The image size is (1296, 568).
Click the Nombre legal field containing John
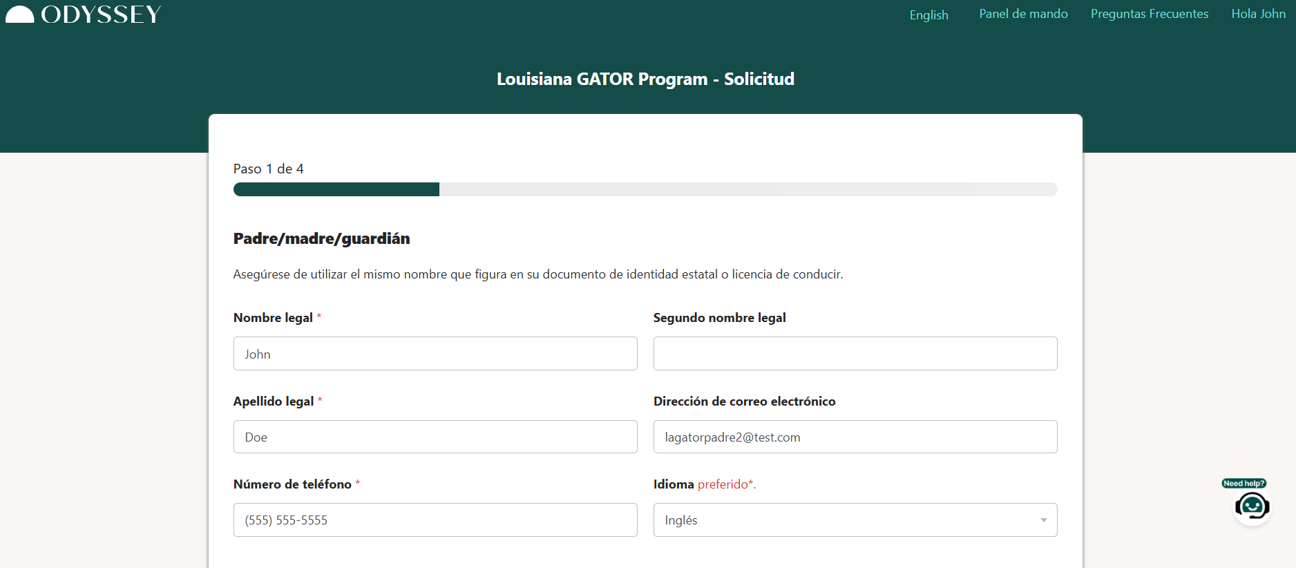435,354
